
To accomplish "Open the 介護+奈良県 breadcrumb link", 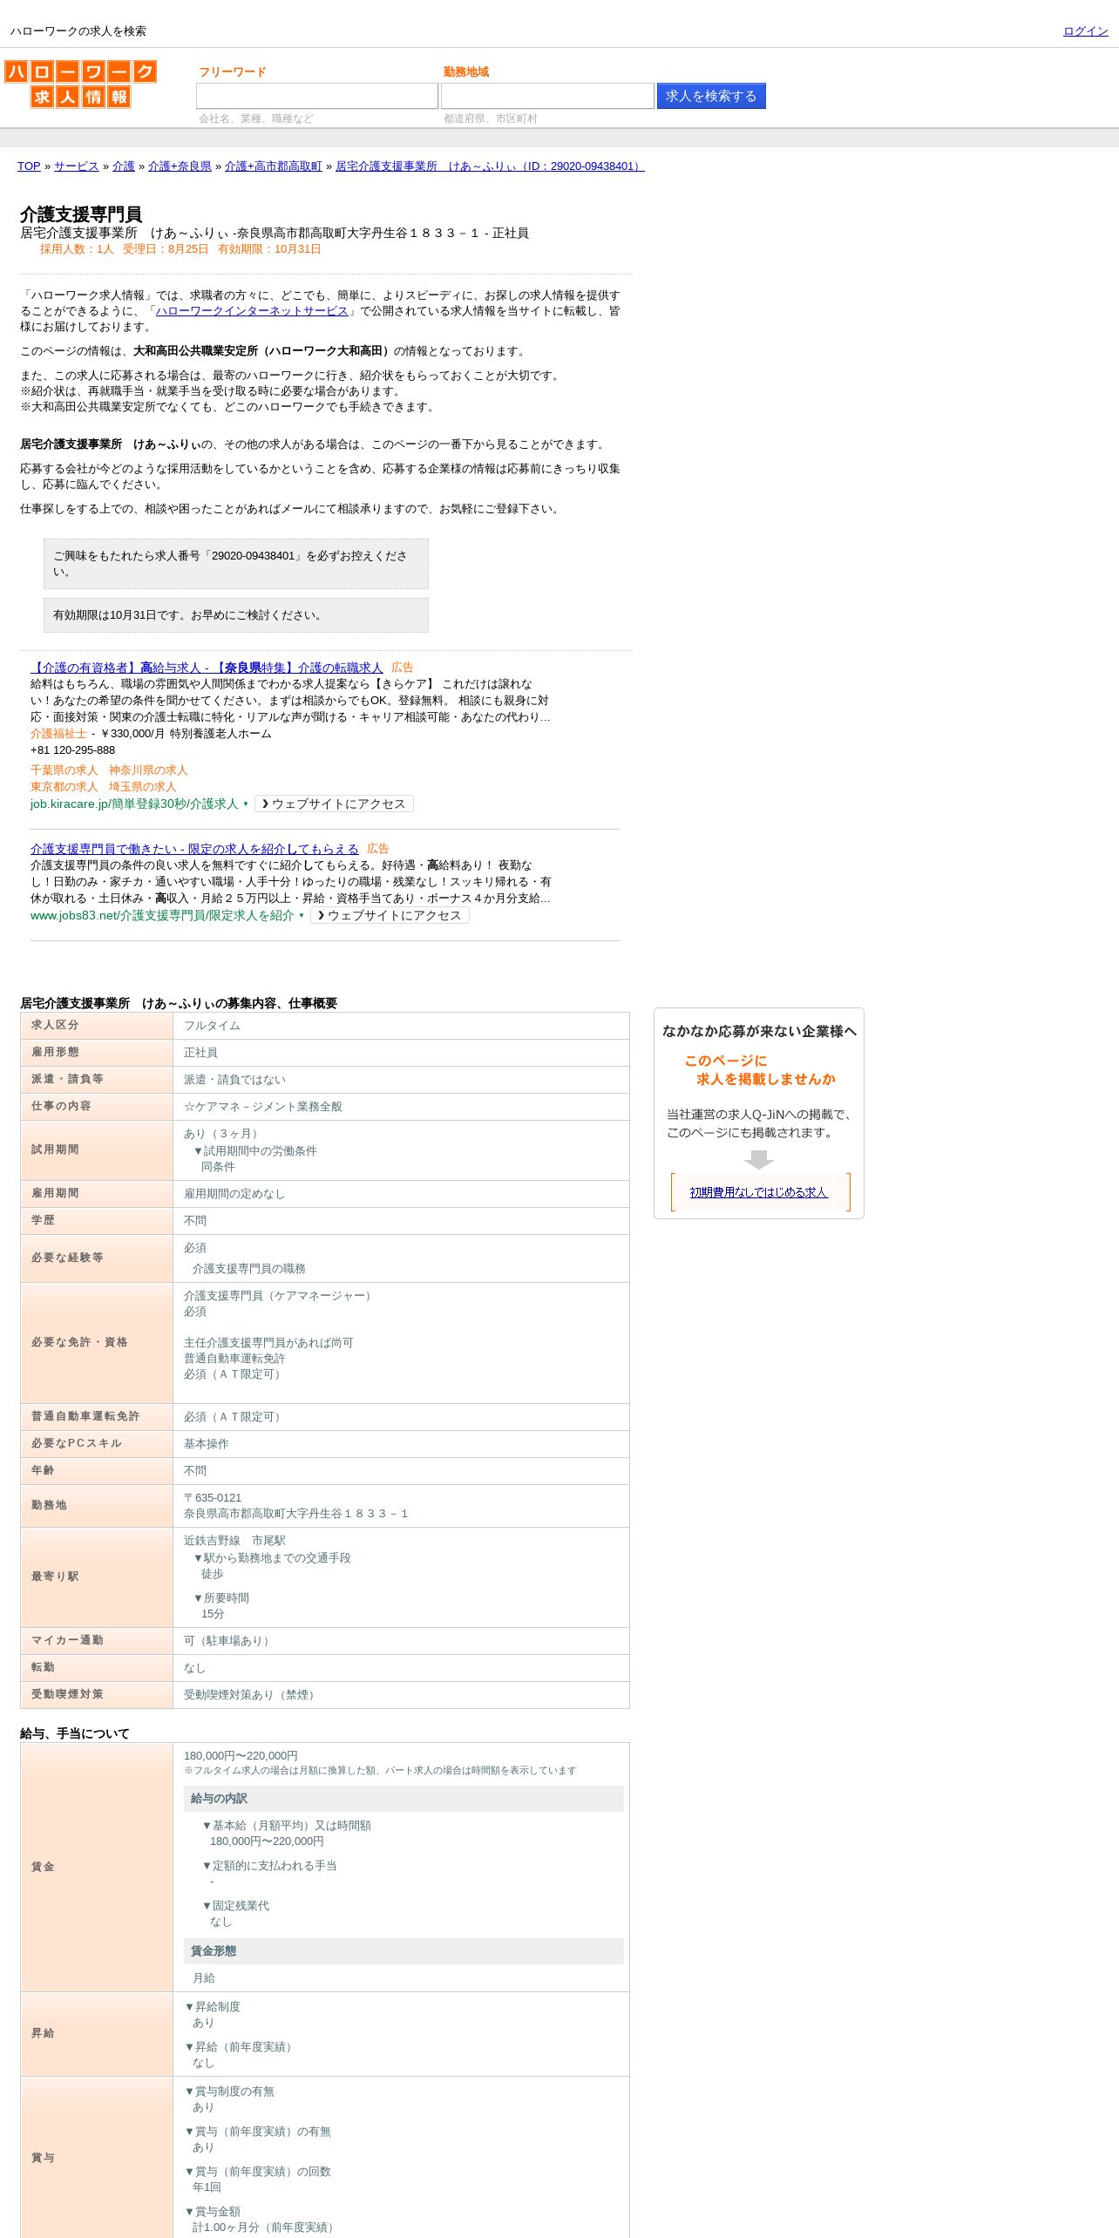I will click(180, 166).
